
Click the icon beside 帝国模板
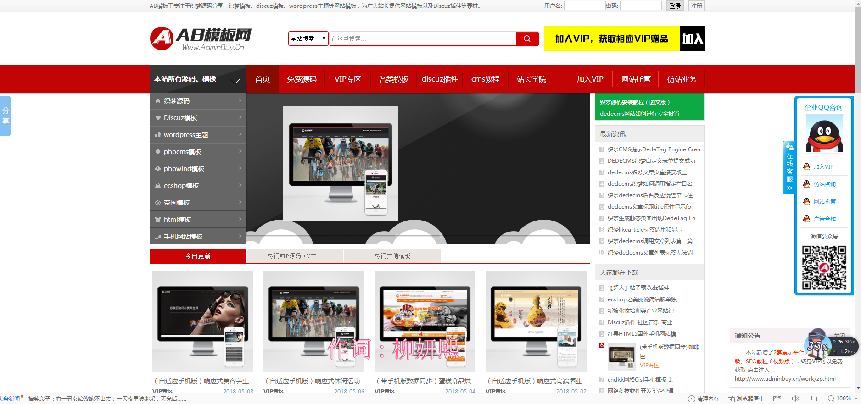[x=158, y=203]
